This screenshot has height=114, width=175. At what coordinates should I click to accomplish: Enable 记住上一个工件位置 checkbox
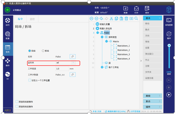click(x=30, y=80)
